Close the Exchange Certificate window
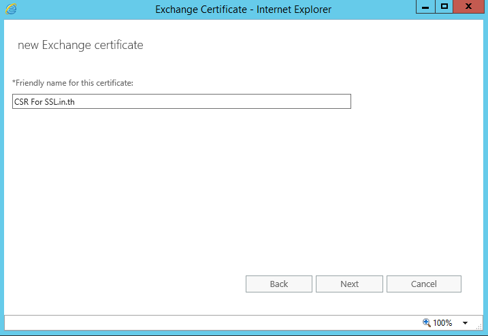Image resolution: width=488 pixels, height=336 pixels. point(470,7)
